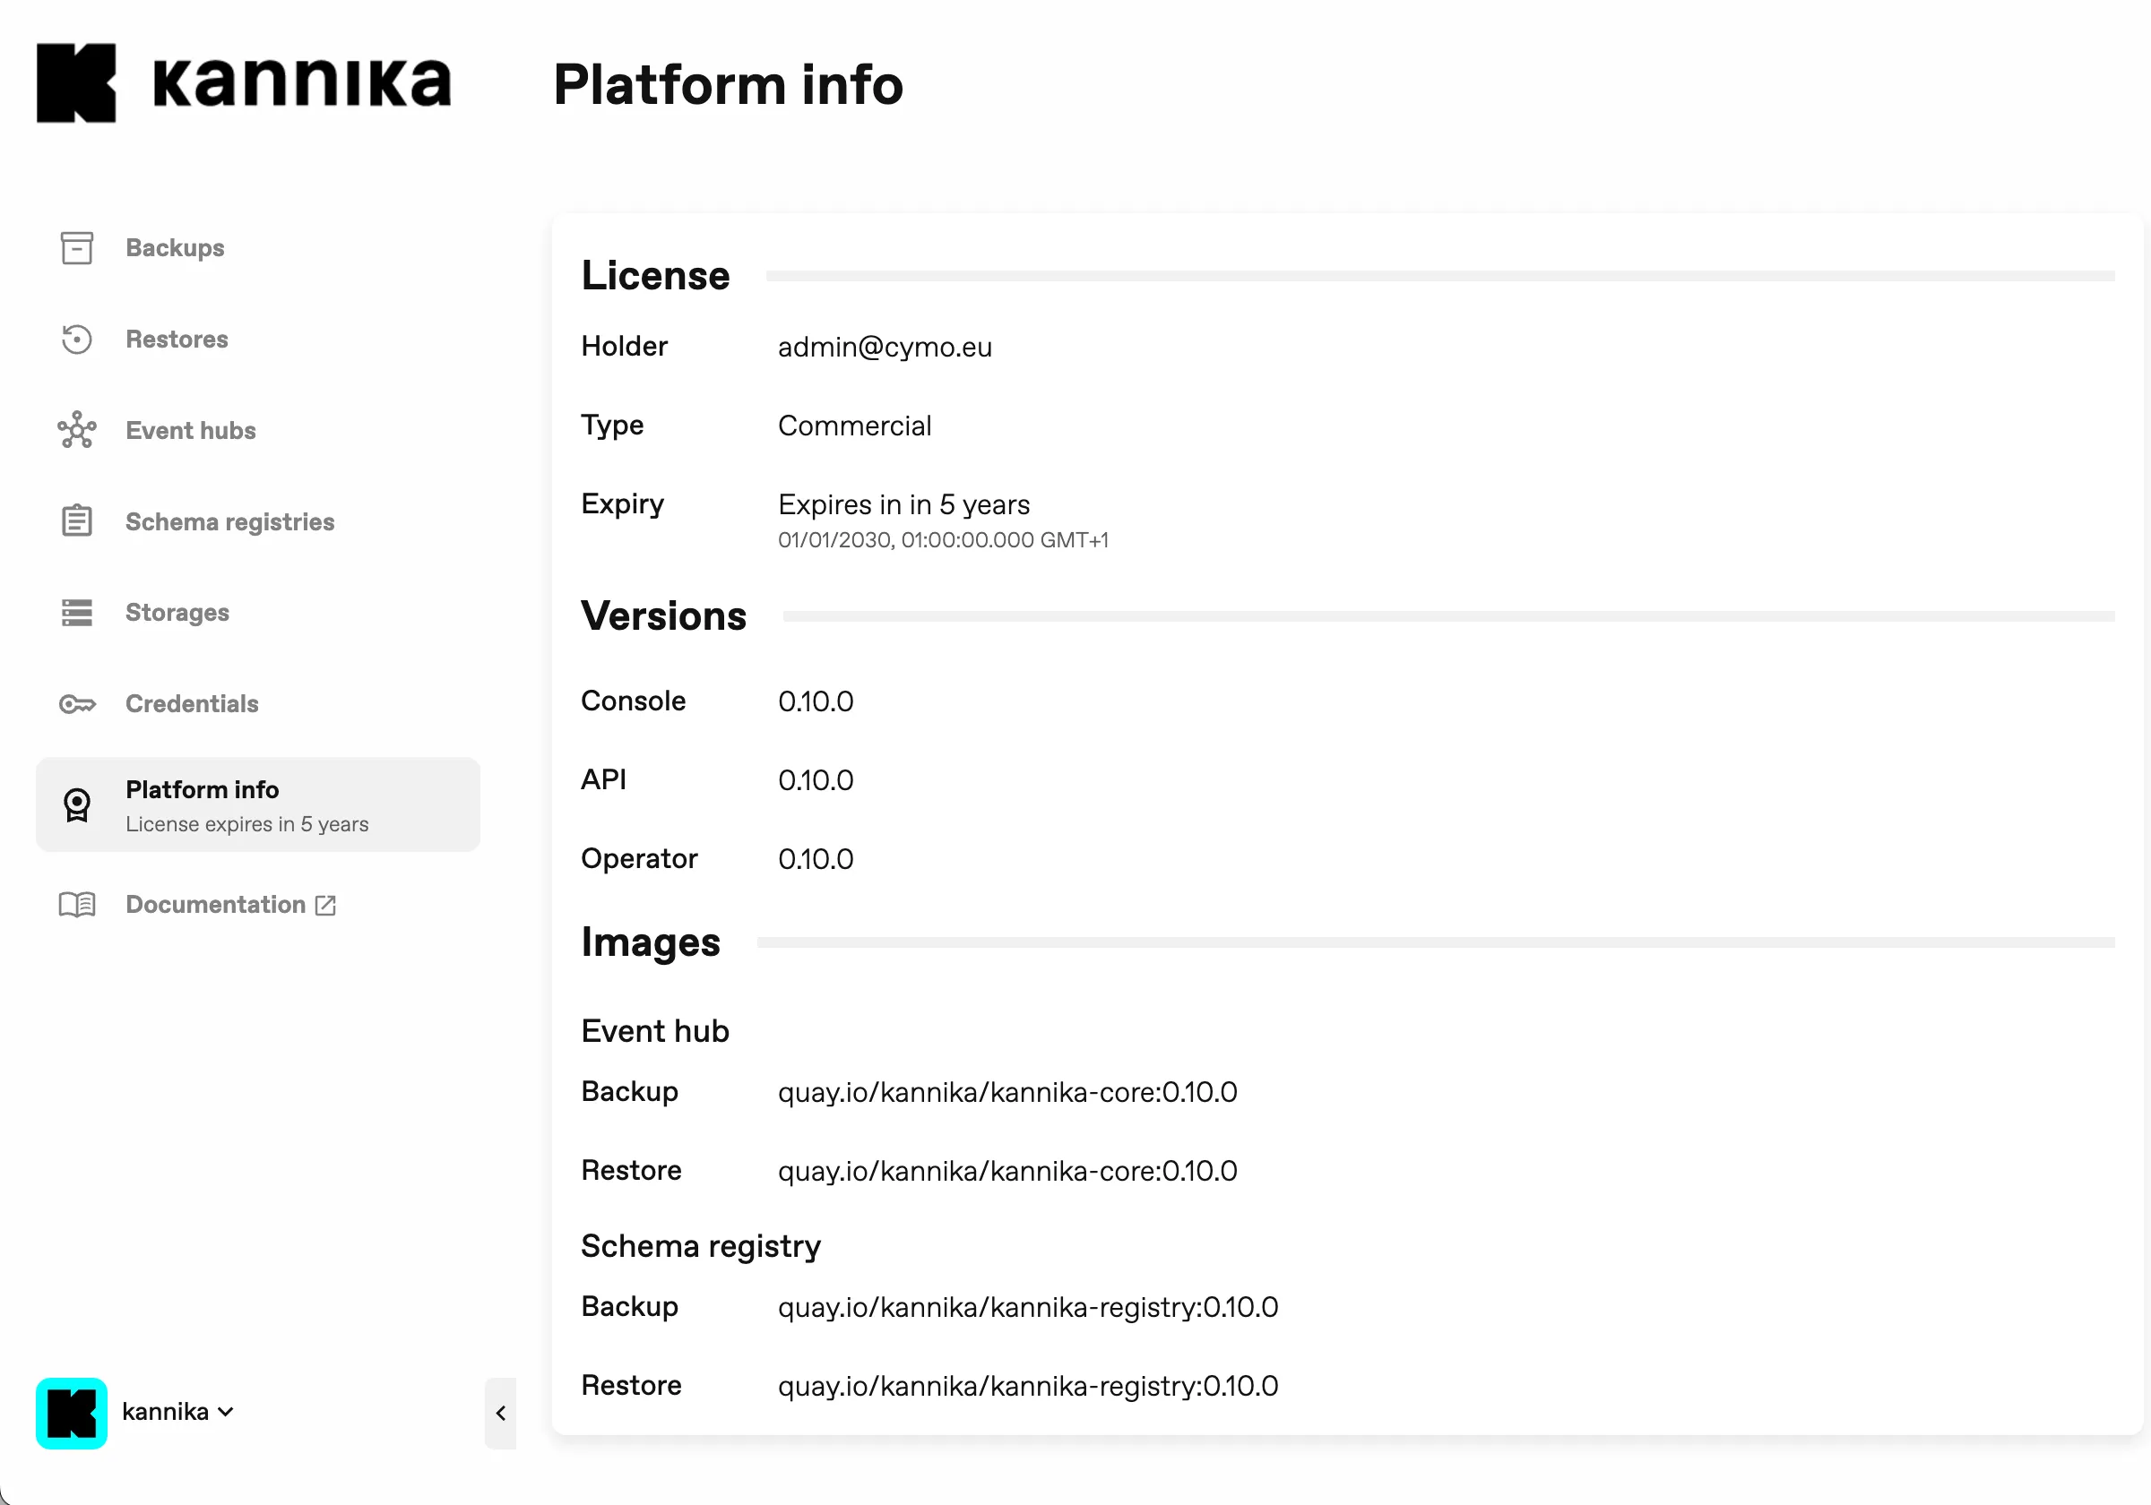
Task: Navigate to the Platform info page
Action: (x=203, y=789)
